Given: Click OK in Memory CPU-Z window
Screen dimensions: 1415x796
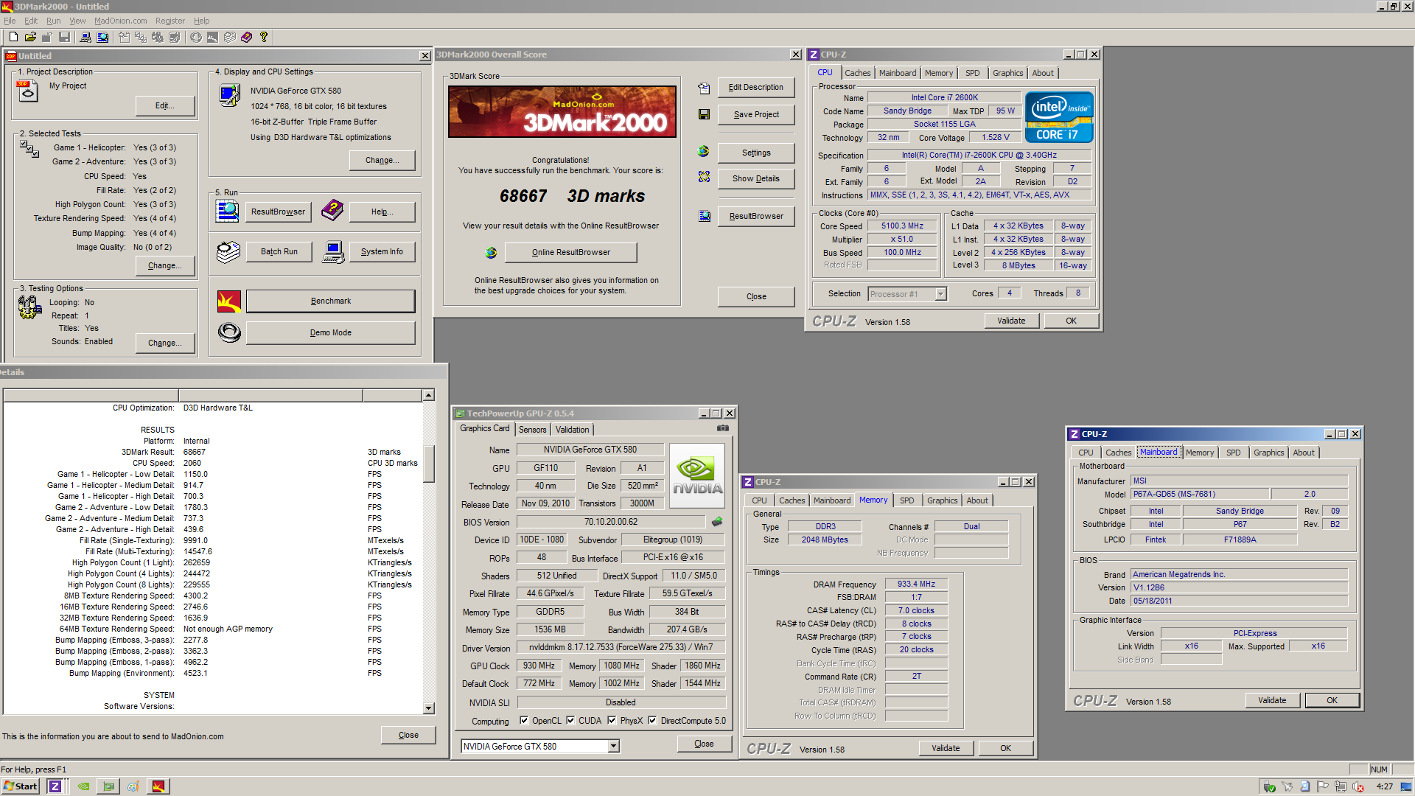Looking at the screenshot, I should pos(1005,748).
